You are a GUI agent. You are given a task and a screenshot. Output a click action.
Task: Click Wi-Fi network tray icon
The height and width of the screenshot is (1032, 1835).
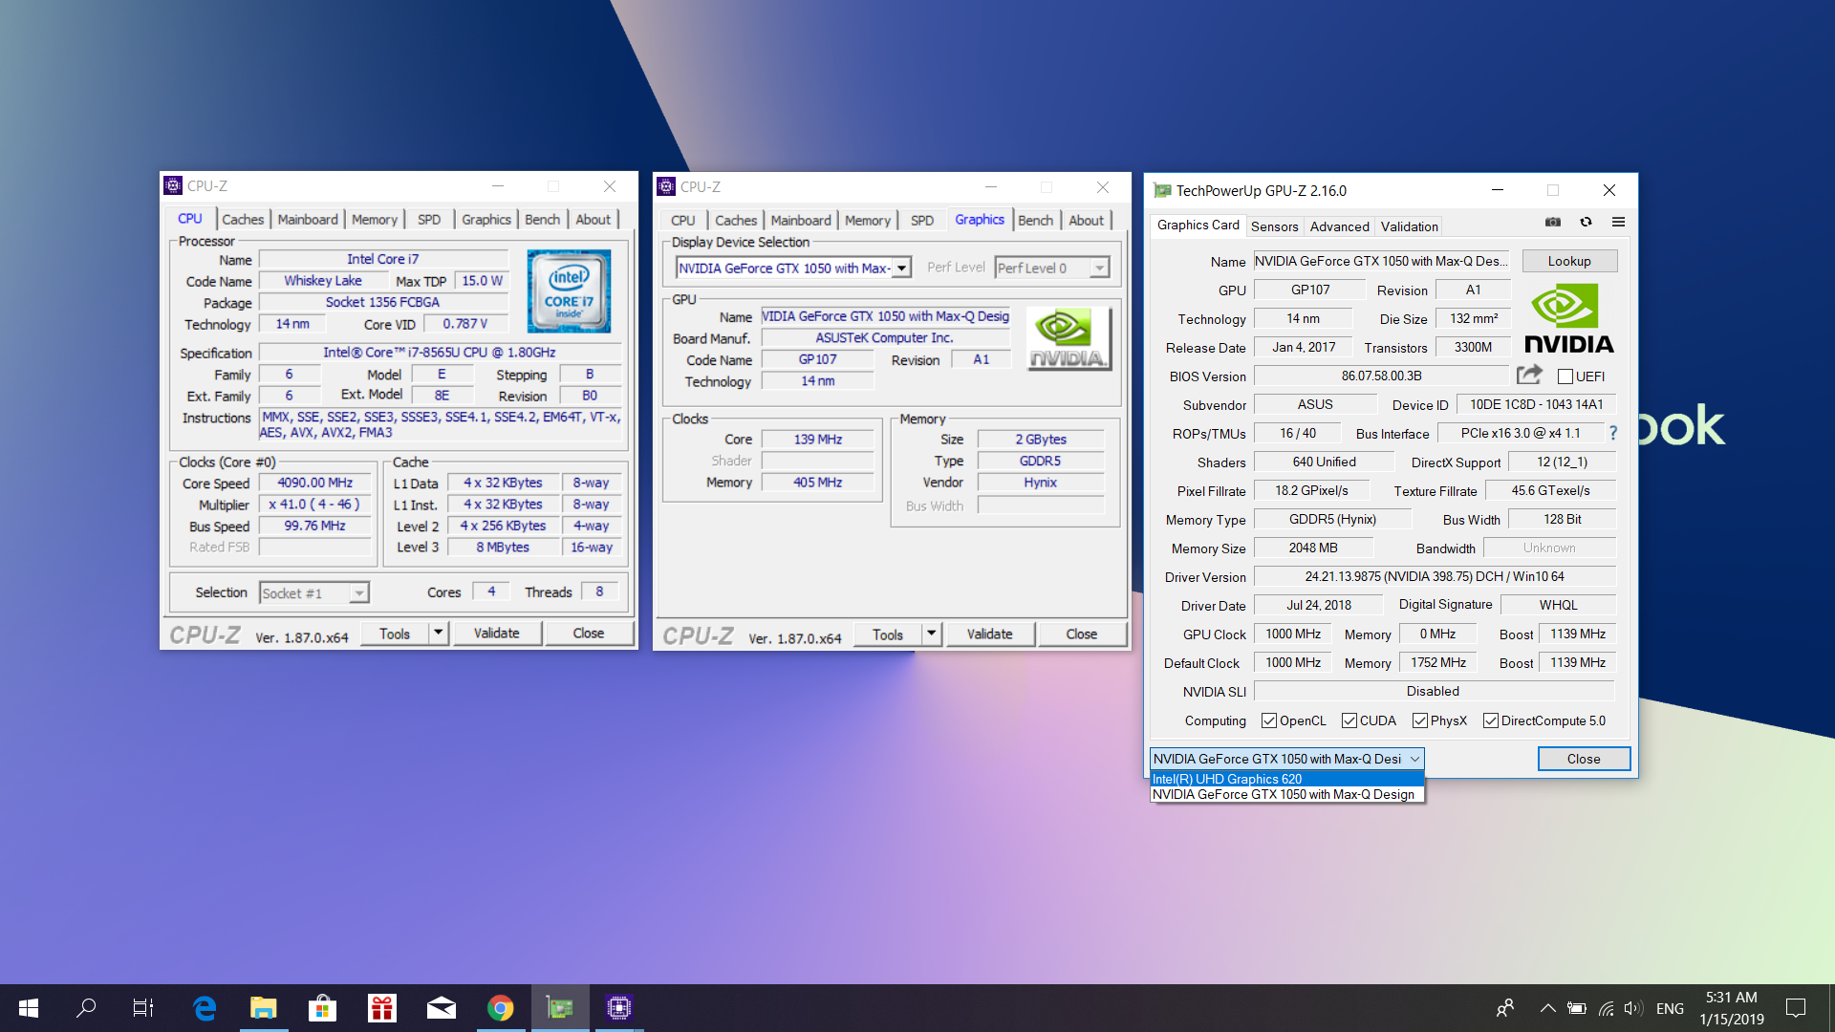(1607, 1008)
